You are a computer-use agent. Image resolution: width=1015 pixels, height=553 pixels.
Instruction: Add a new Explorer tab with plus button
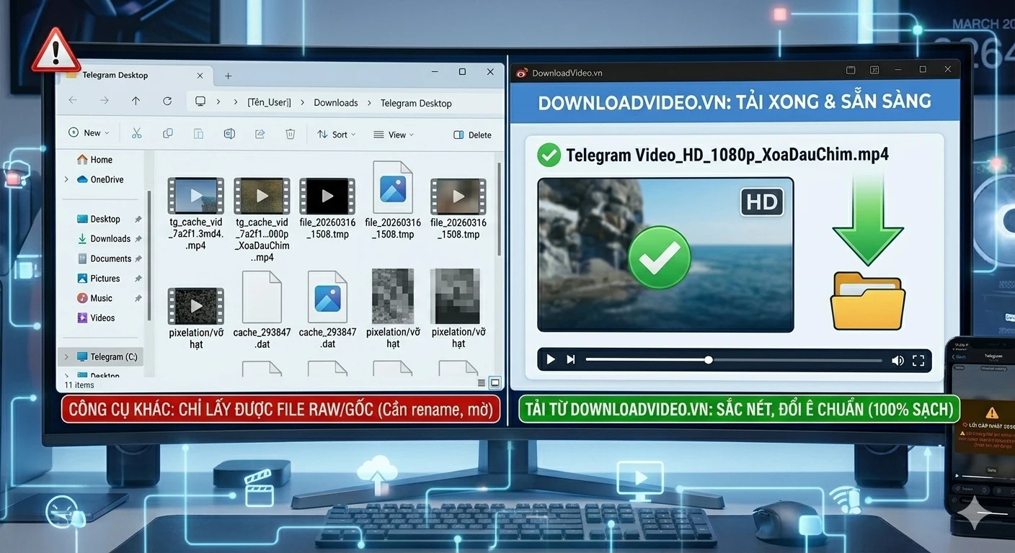click(228, 76)
